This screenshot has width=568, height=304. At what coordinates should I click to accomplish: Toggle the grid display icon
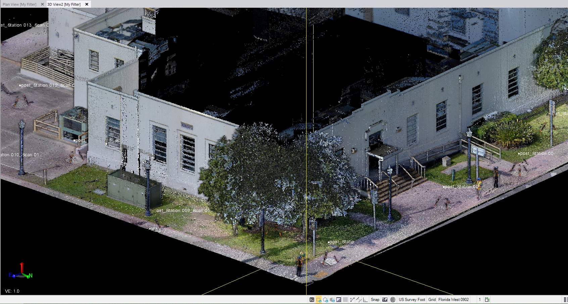[x=345, y=300]
